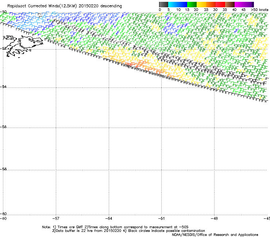
Task: Click the cyan-blue 5-15 knots legend segment
Action: [178, 5]
